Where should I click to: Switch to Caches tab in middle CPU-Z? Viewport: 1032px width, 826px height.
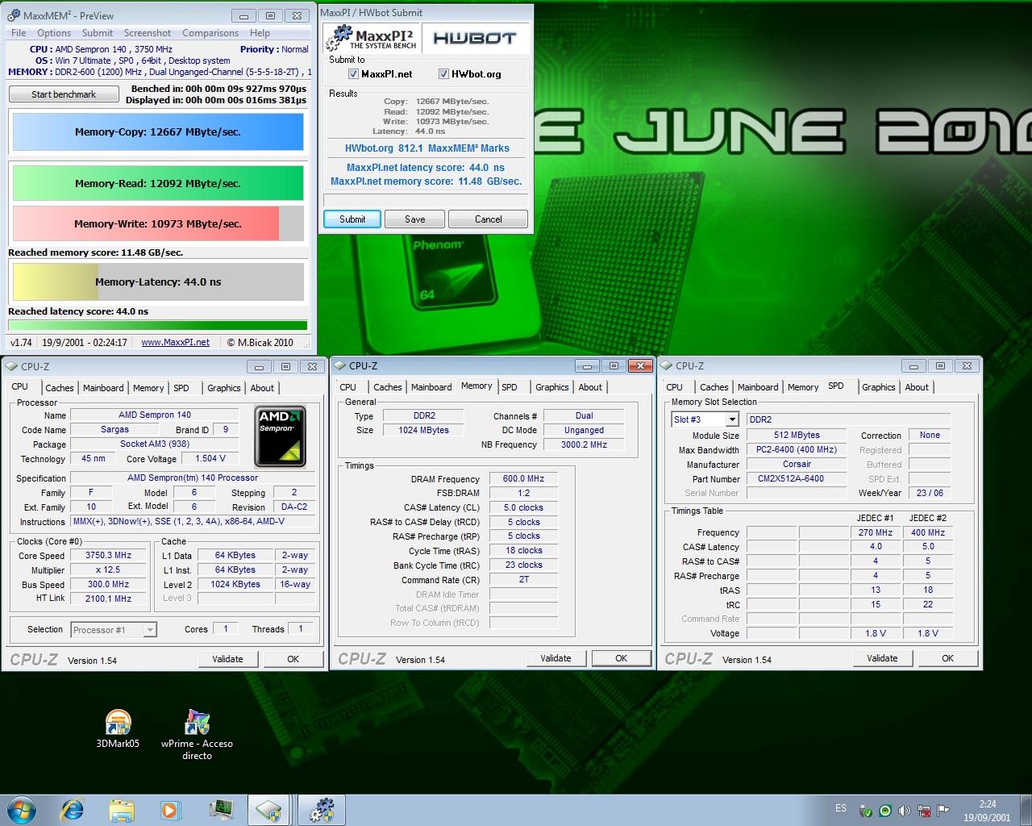pyautogui.click(x=387, y=387)
